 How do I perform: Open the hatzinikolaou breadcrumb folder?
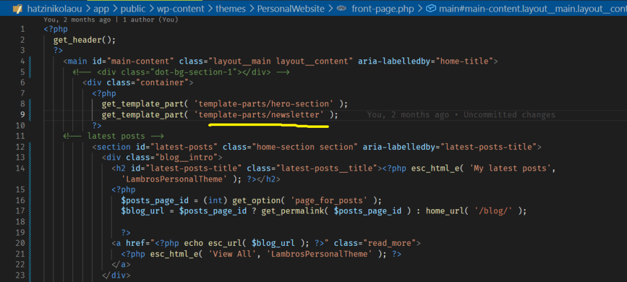[x=54, y=8]
